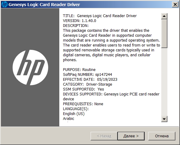Image resolution: width=180 pixels, height=145 pixels.
Task: Click the large HP logo image
Action: [x=30, y=68]
